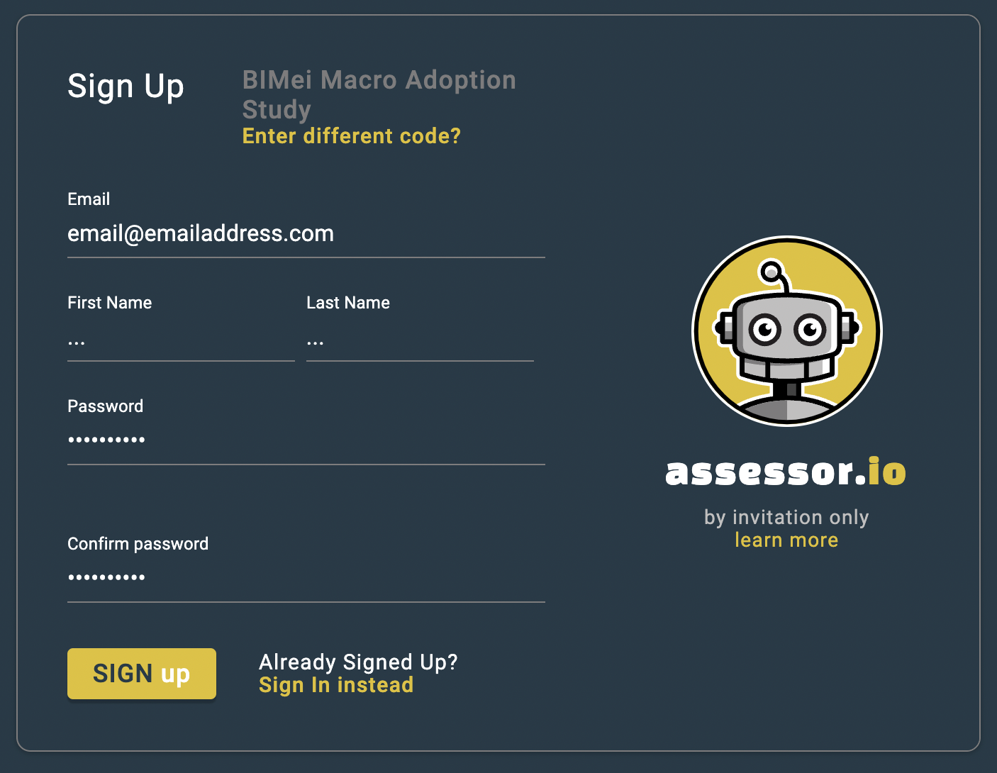Click Enter different code link
Viewport: 997px width, 773px height.
pyautogui.click(x=352, y=136)
